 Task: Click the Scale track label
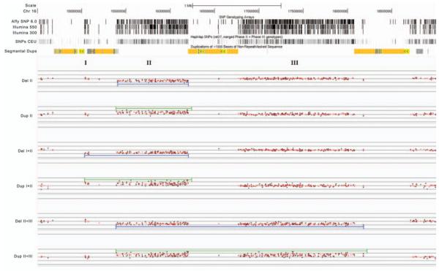tap(31, 5)
